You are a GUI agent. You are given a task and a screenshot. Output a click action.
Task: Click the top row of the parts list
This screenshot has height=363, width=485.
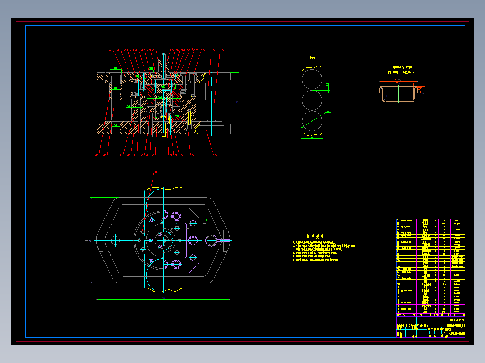click(431, 221)
